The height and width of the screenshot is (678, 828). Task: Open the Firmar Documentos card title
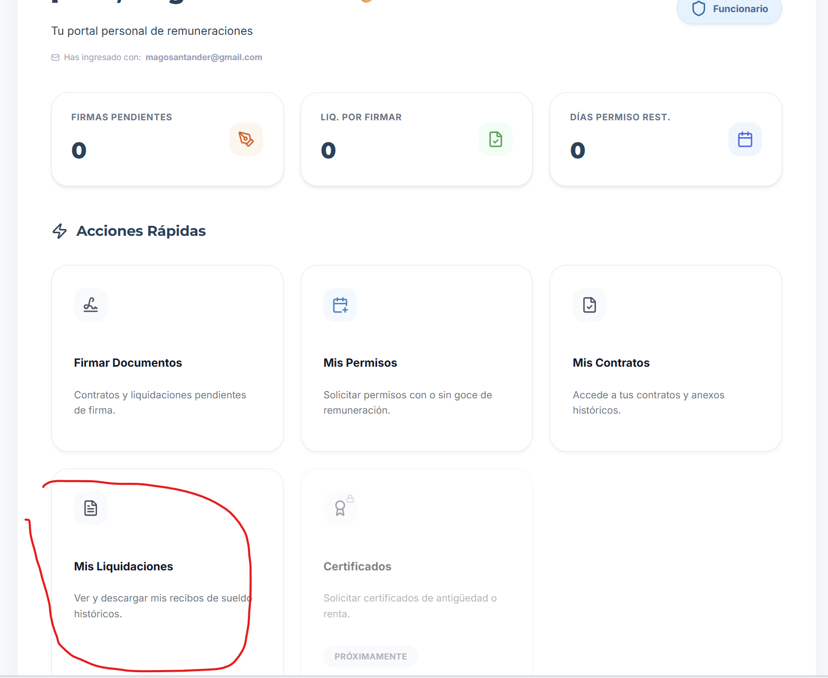pos(128,363)
